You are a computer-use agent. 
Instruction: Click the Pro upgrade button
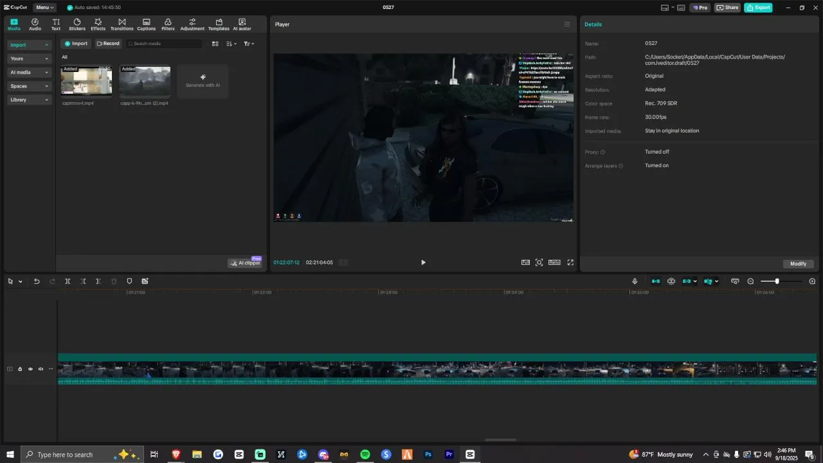pos(700,8)
